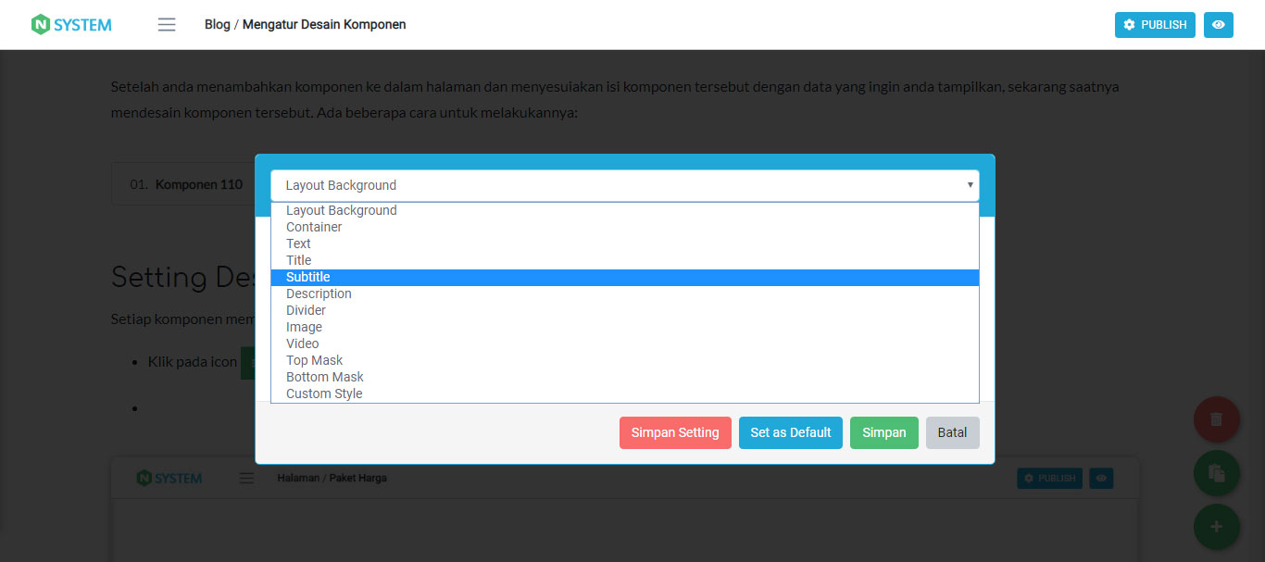Open the Layout Background dropdown arrow
Screen dimensions: 1265x562
[970, 185]
